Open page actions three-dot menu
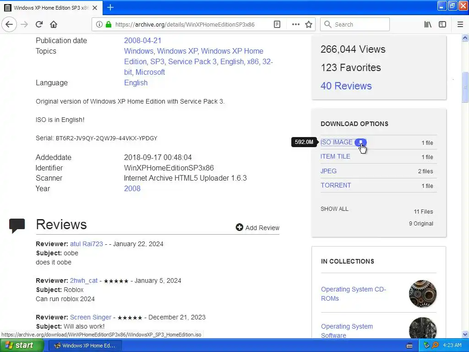This screenshot has width=469, height=352. [x=295, y=25]
